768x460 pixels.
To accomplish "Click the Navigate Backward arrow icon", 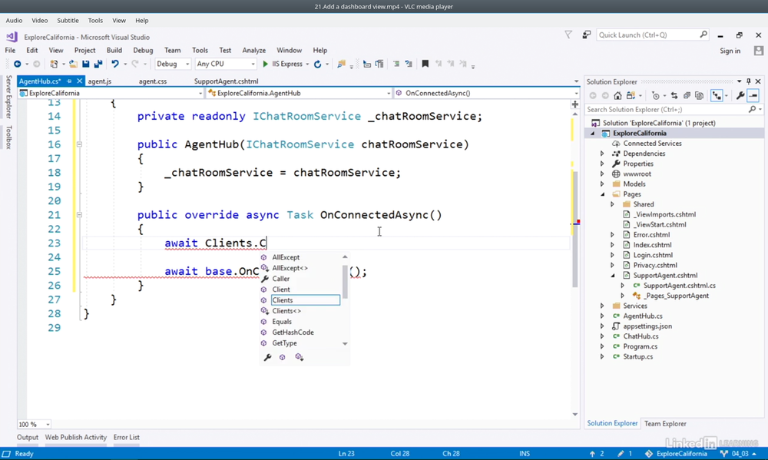I will [17, 65].
